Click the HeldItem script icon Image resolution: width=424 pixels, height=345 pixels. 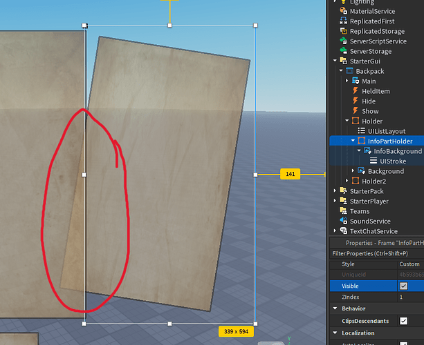356,91
